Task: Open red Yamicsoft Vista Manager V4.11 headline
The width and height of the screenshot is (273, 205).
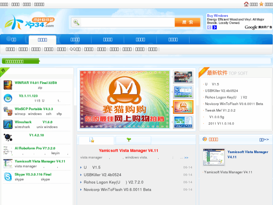Action: point(128,150)
